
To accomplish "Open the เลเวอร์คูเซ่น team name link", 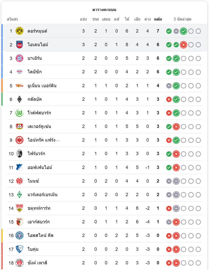I will [39, 126].
